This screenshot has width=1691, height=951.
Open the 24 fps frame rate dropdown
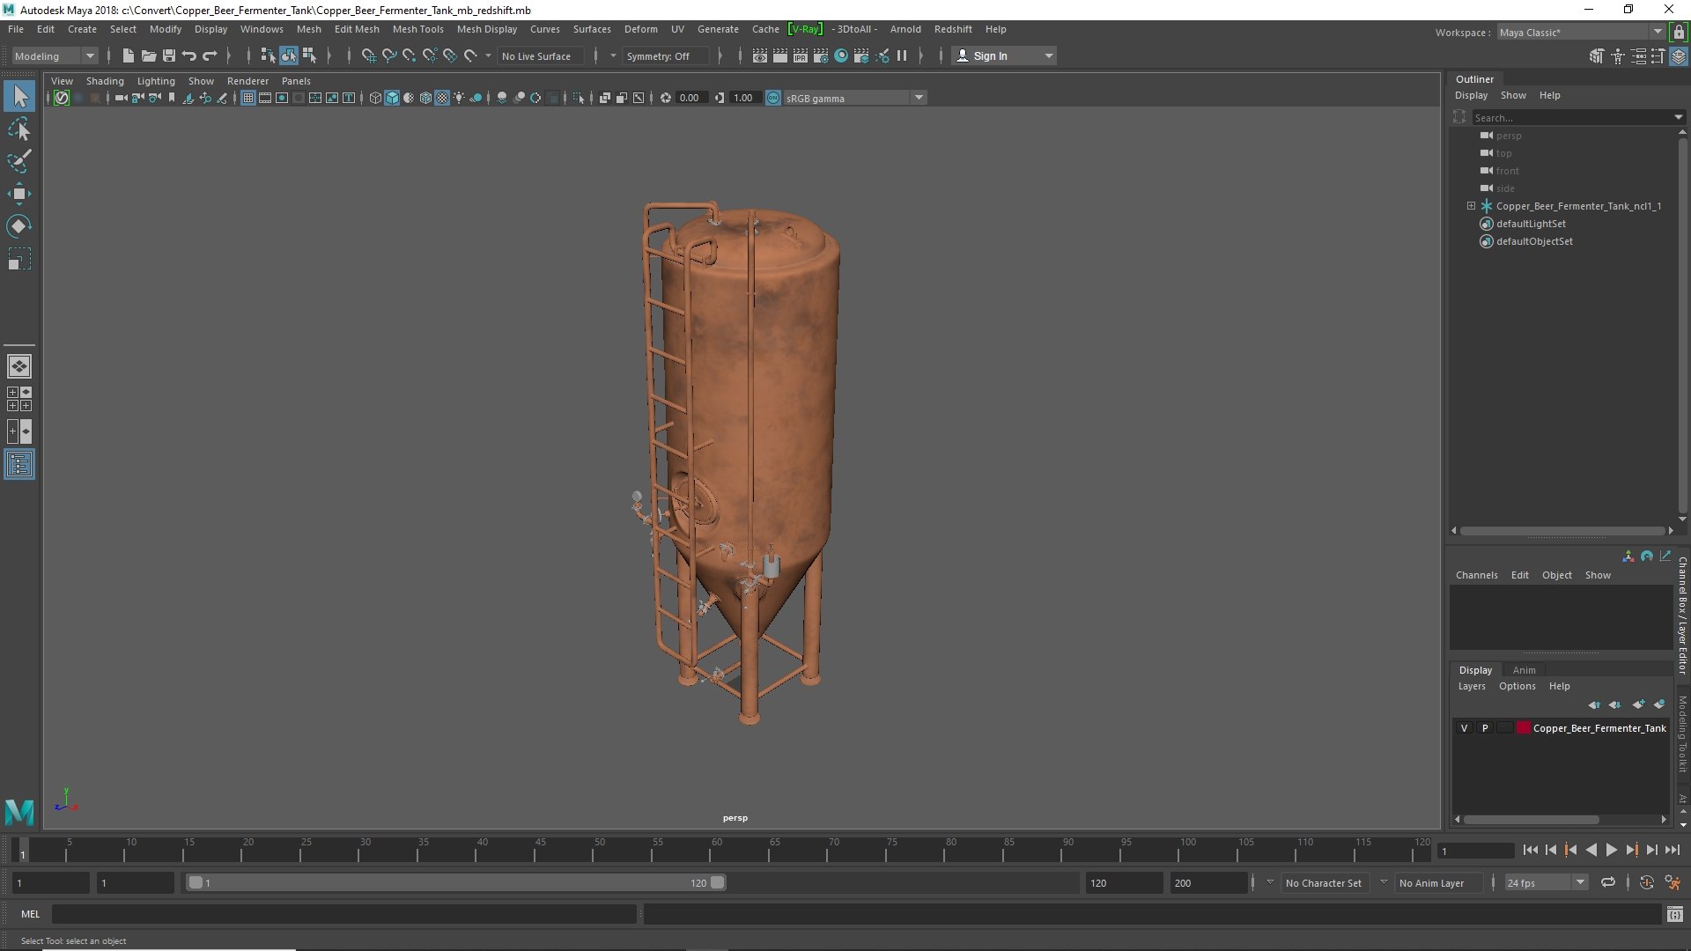click(1546, 882)
